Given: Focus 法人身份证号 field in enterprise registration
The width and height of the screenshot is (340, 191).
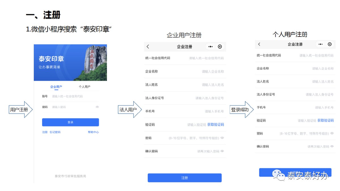Looking at the screenshot, I should 184,98.
